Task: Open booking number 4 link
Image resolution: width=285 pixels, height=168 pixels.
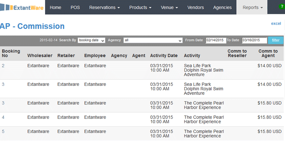Action: [x=3, y=117]
